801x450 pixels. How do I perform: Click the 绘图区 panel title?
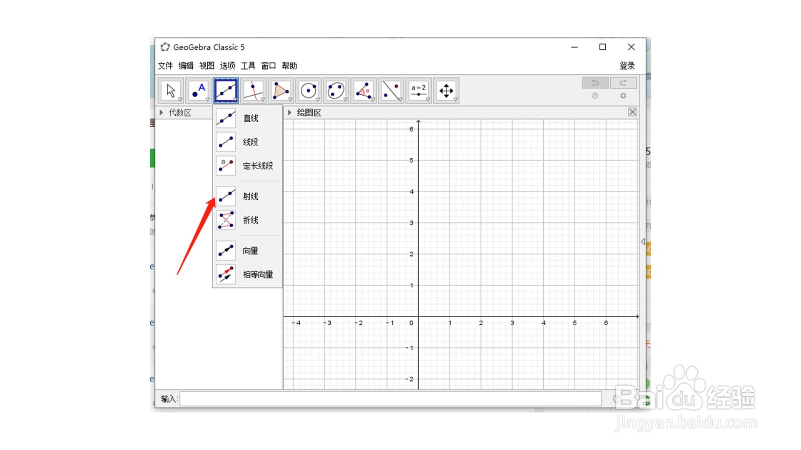click(x=309, y=112)
